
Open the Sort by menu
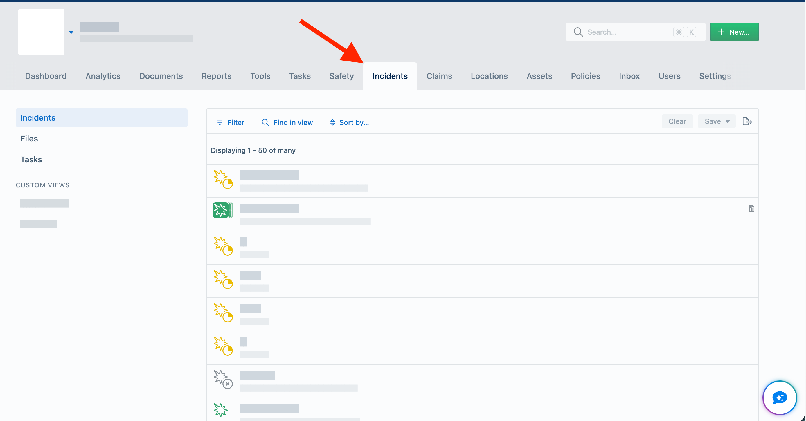tap(349, 123)
